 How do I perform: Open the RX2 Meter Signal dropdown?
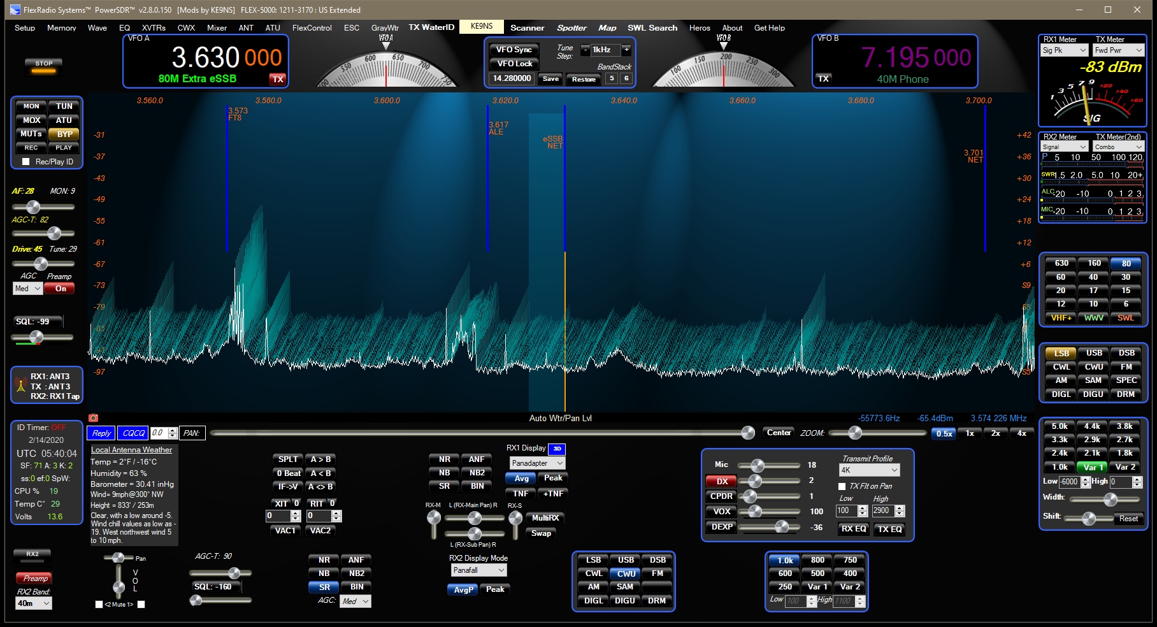pyautogui.click(x=1064, y=147)
